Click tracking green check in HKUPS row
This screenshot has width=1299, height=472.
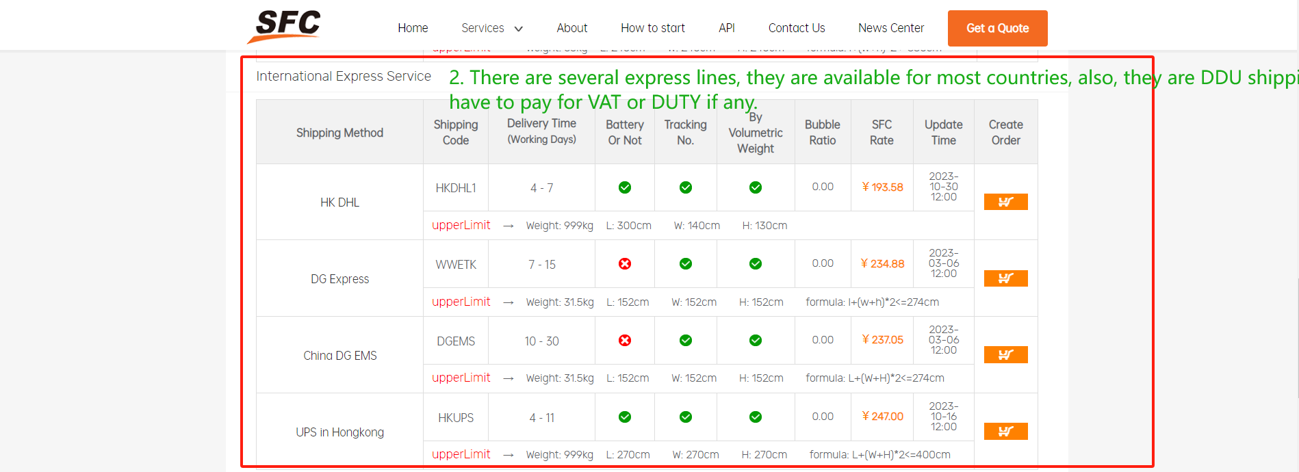point(686,417)
